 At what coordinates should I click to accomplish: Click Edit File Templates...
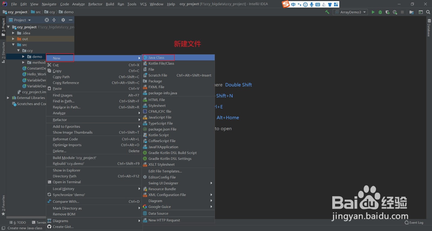178,171
